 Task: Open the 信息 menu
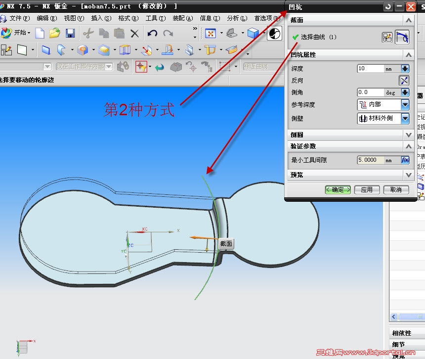tap(210, 18)
